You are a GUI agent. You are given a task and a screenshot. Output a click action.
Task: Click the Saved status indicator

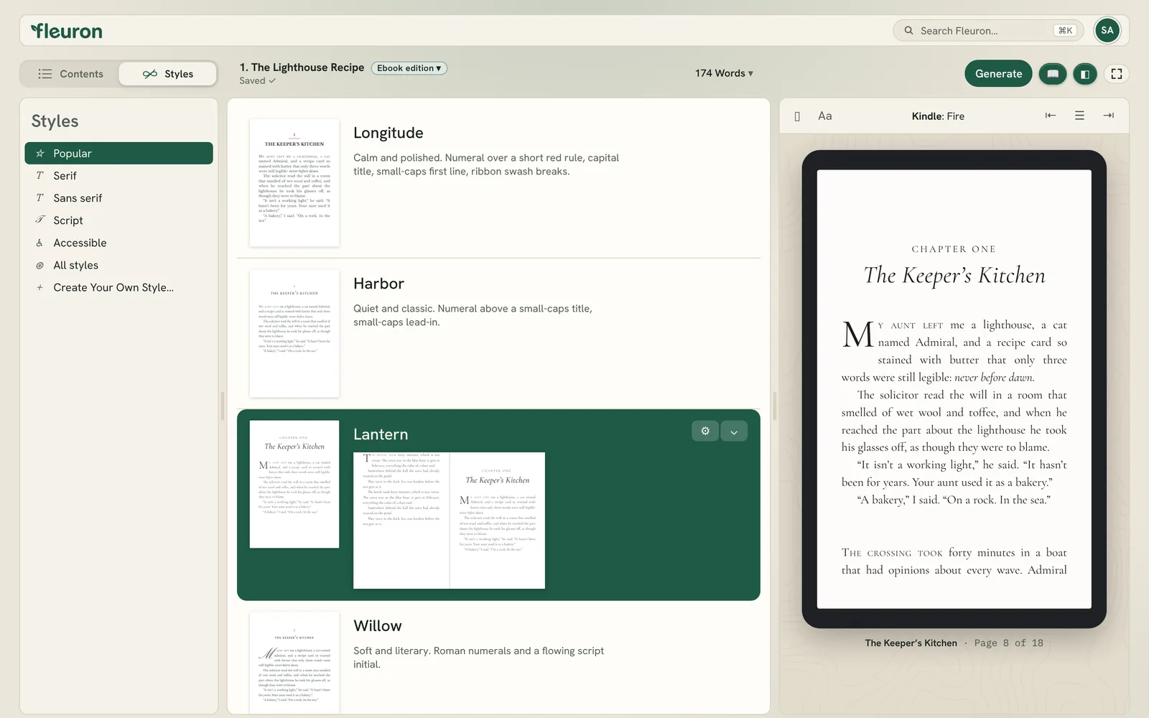tap(257, 80)
